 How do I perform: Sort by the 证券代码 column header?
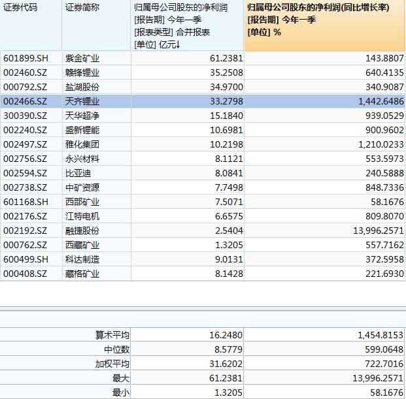[31, 25]
